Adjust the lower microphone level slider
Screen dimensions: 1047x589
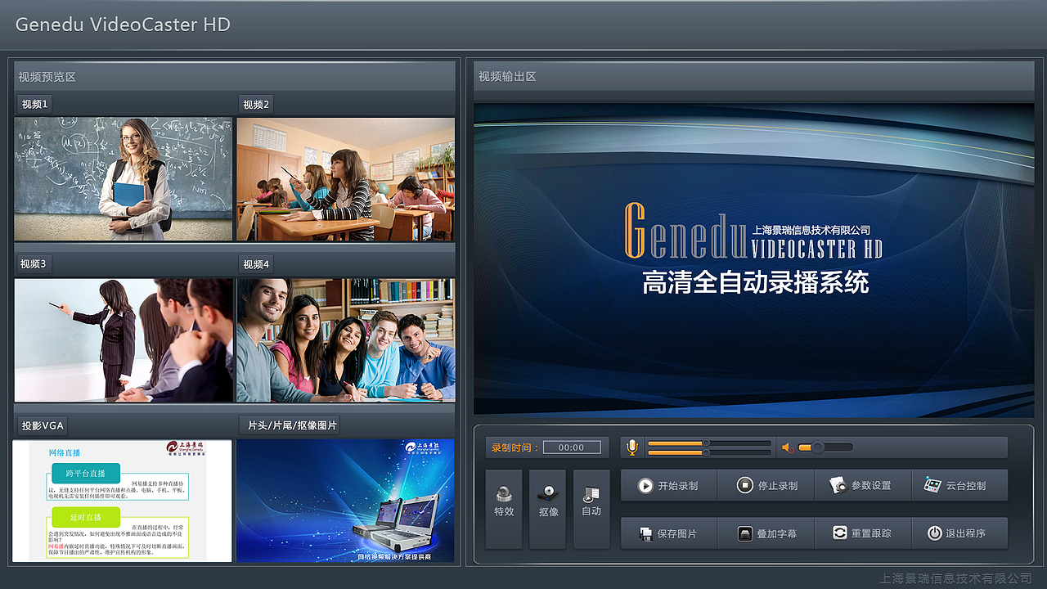coord(709,452)
